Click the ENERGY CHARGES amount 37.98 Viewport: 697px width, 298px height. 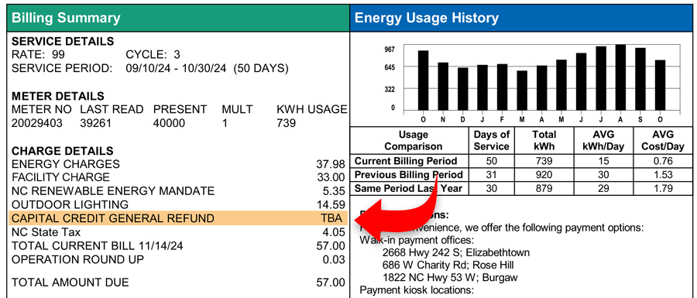330,164
